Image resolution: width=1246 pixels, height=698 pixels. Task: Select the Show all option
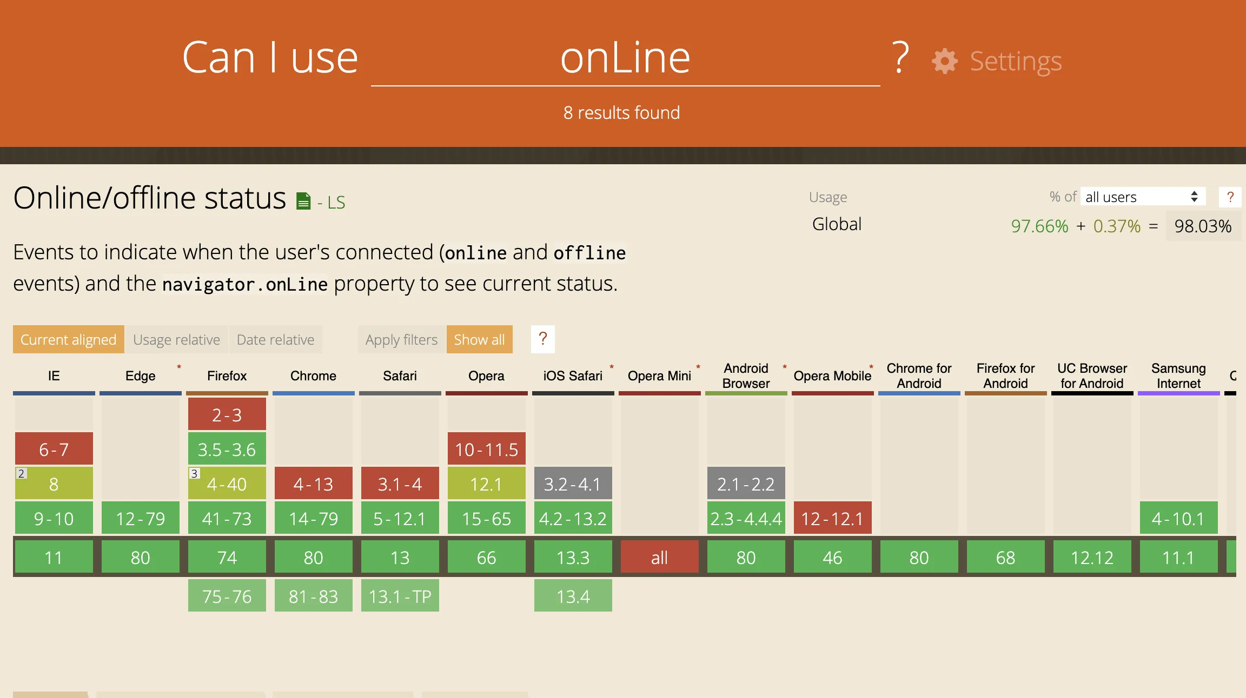[x=479, y=339]
